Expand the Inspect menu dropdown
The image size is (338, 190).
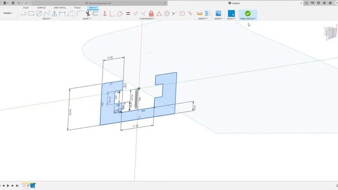pyautogui.click(x=203, y=19)
